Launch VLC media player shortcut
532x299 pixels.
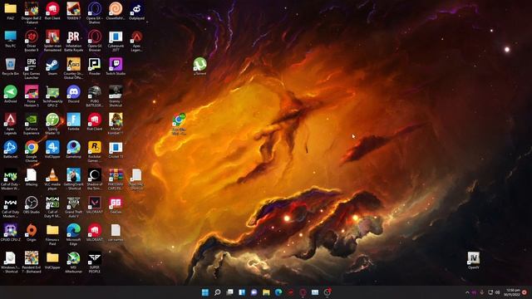[52, 179]
